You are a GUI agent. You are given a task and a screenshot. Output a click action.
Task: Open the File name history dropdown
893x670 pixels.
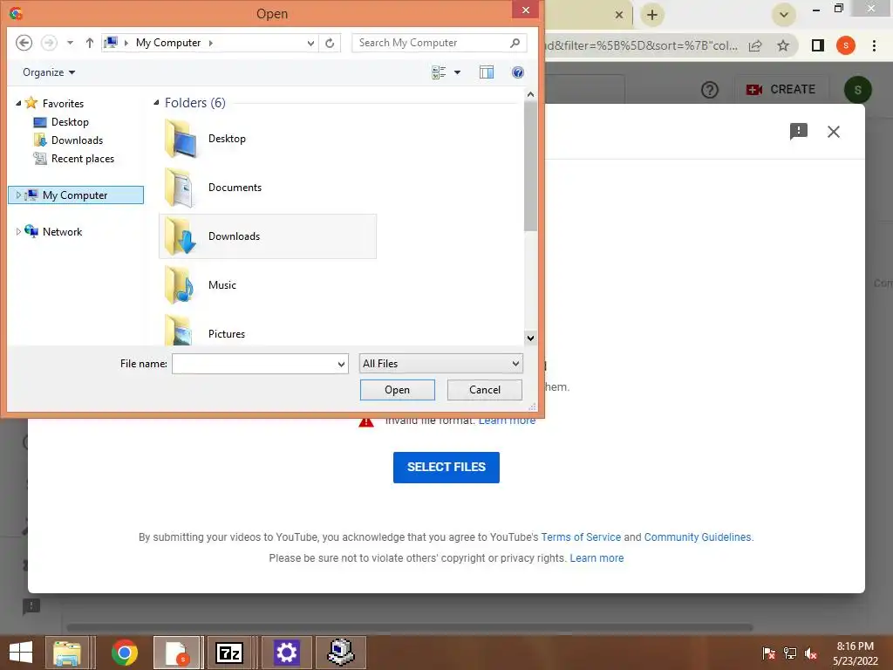(341, 364)
